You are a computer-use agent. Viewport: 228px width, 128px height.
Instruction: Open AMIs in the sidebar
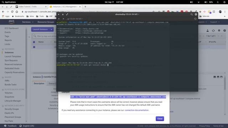pyautogui.click(x=7, y=81)
